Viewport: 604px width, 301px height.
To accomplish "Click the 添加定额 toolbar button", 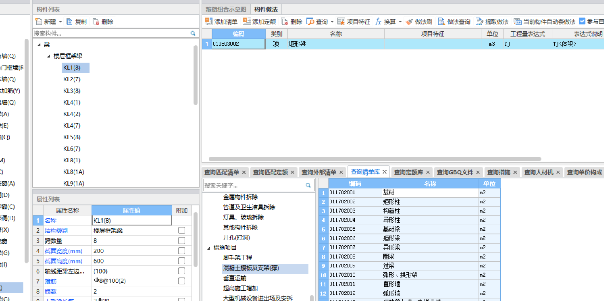I will [x=259, y=22].
